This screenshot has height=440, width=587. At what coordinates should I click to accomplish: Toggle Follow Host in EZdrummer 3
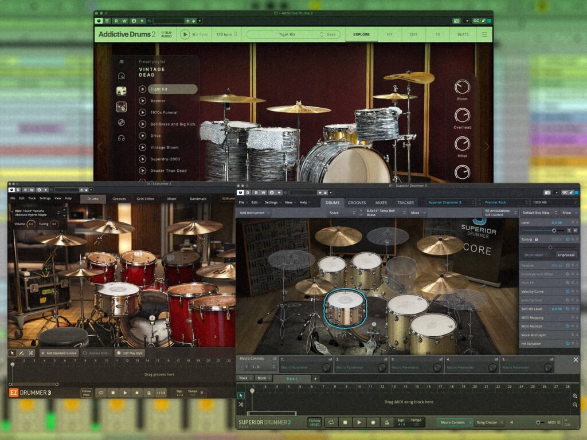pyautogui.click(x=87, y=393)
